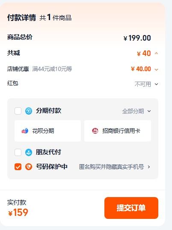
Task: Expand the 店铺优惠 ¥40.00 chevron
Action: click(157, 69)
